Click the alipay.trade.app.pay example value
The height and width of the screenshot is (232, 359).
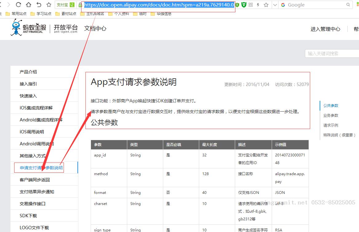coord(290,178)
